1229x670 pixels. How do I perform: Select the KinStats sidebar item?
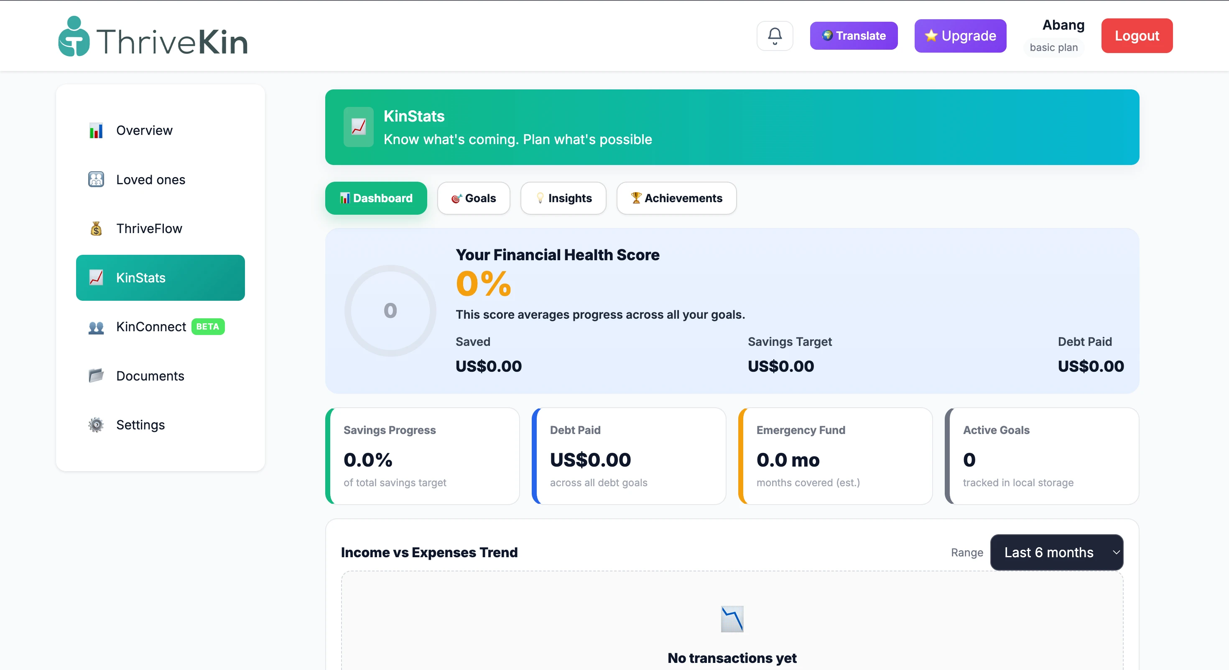tap(160, 277)
